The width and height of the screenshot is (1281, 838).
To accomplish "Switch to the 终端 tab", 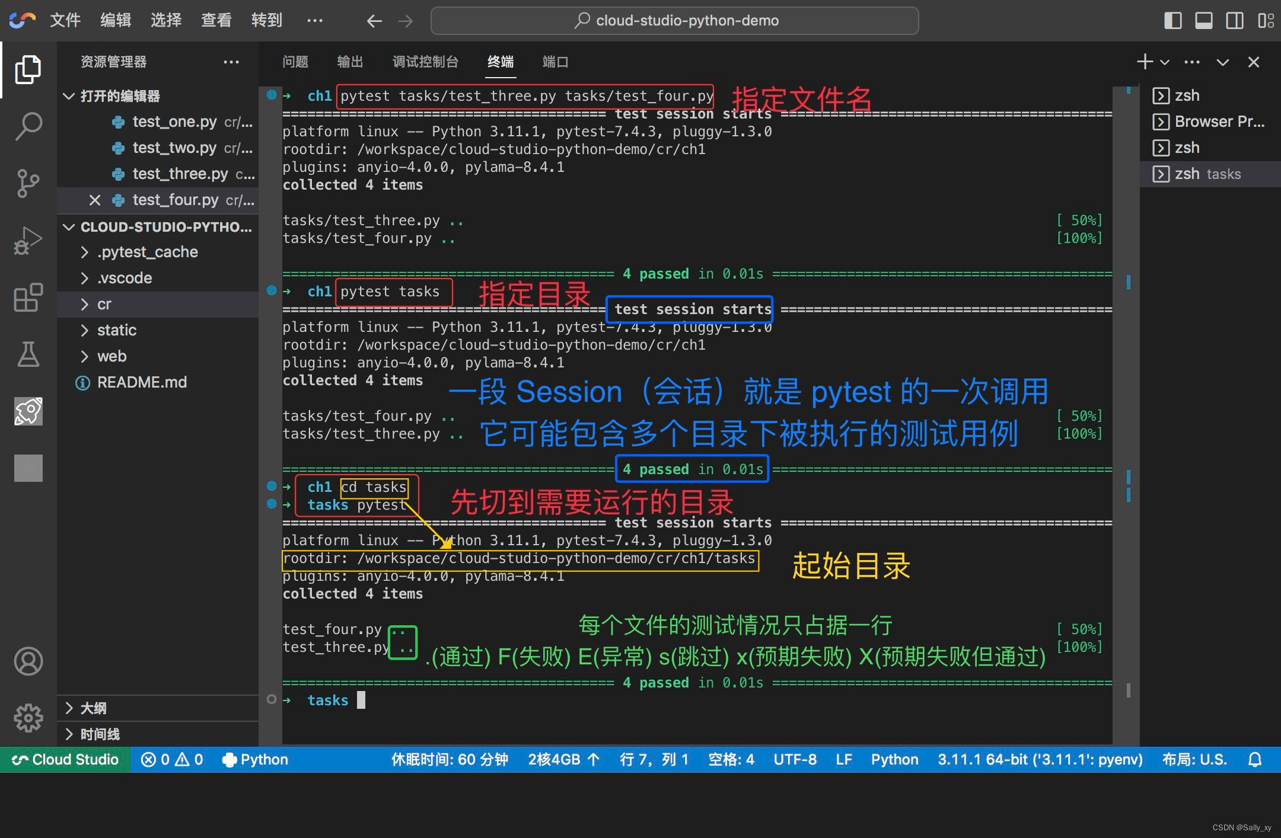I will point(501,62).
